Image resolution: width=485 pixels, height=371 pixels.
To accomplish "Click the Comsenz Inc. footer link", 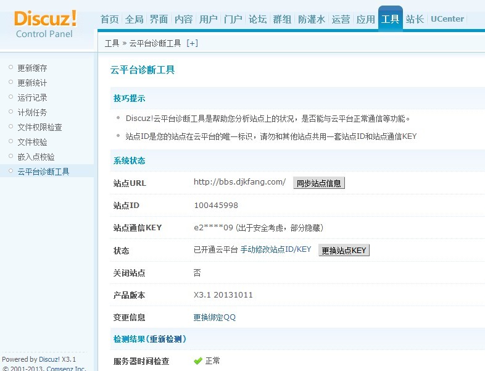I will tap(66, 368).
